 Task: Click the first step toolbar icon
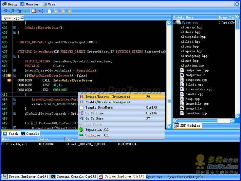point(5,11)
